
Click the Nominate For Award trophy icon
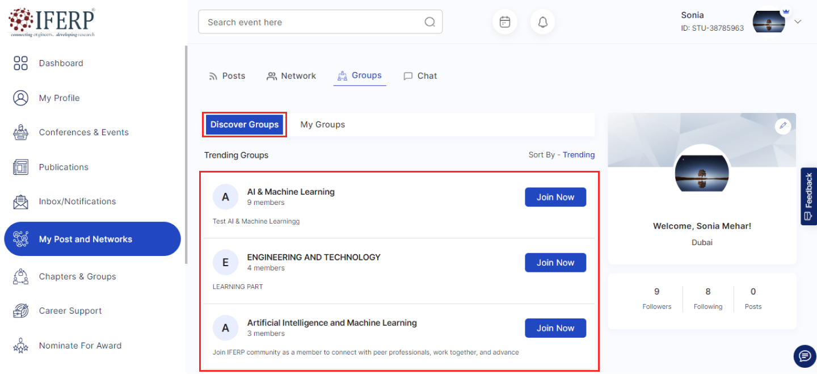[20, 346]
